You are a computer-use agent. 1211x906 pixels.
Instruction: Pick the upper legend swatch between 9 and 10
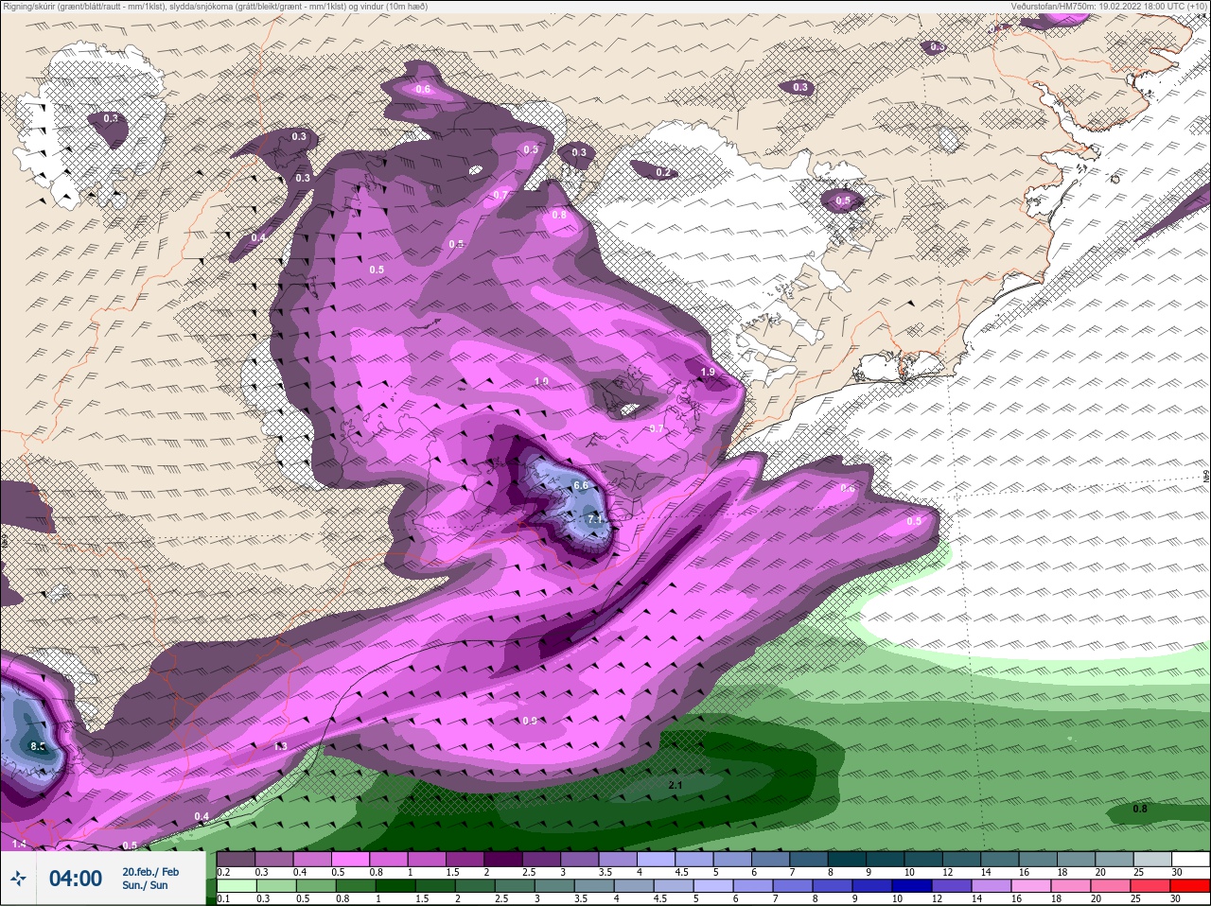point(887,859)
